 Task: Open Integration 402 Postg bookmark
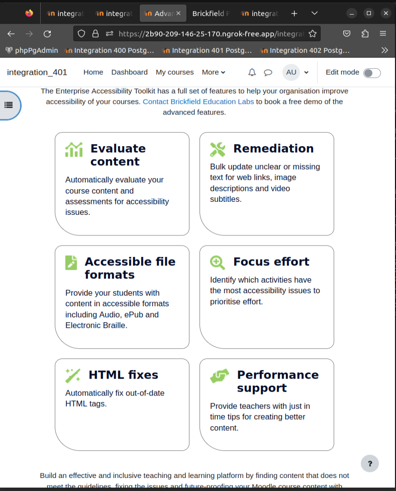coord(305,50)
